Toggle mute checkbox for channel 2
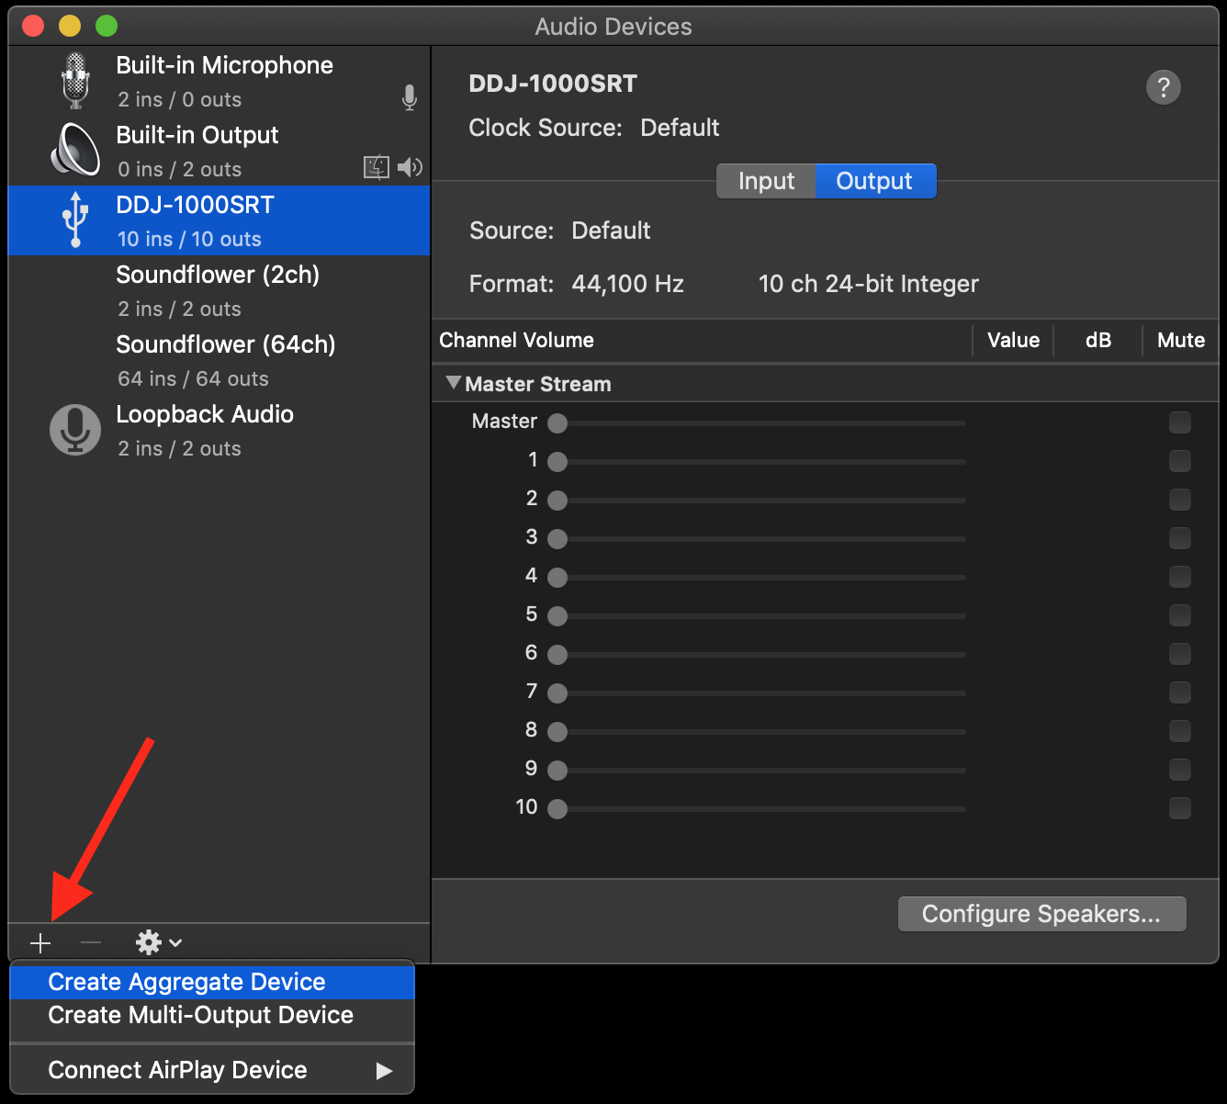This screenshot has width=1227, height=1104. click(1180, 500)
